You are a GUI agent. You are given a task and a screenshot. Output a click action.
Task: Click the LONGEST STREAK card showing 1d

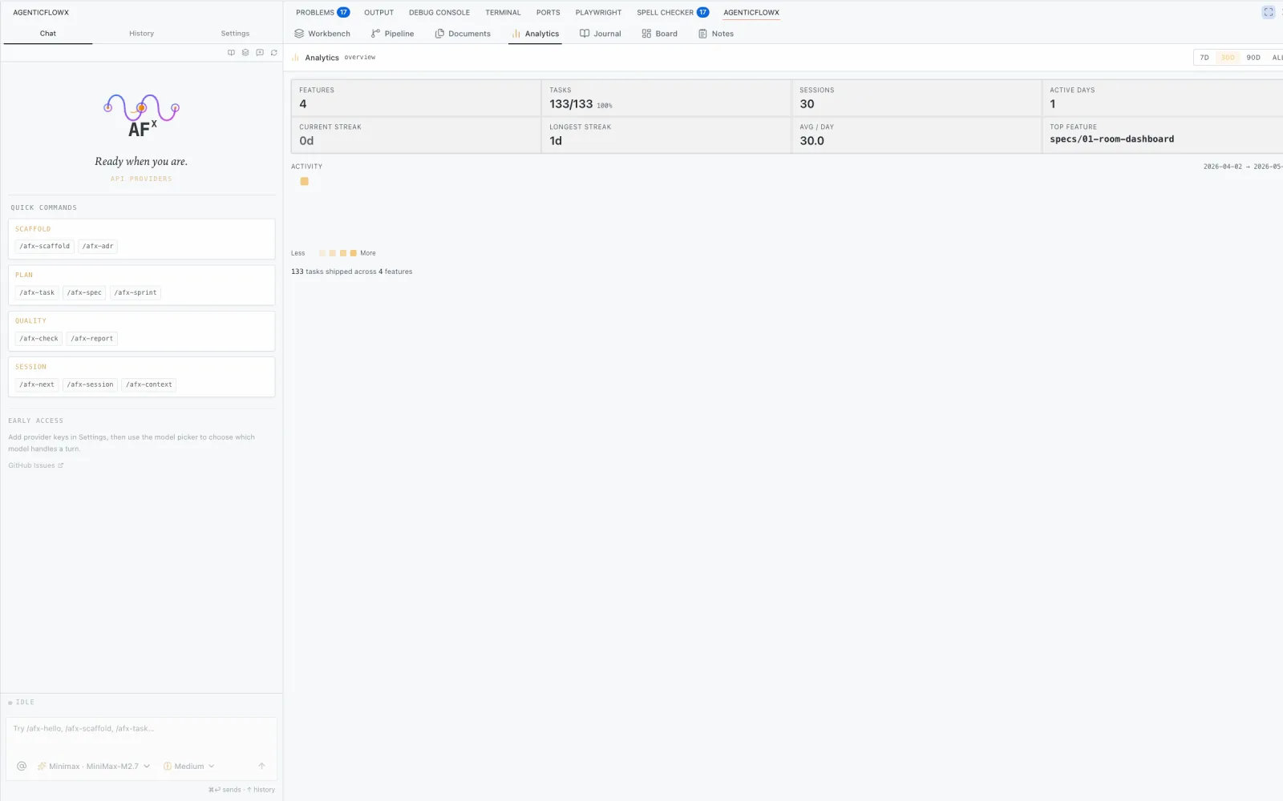[666, 135]
